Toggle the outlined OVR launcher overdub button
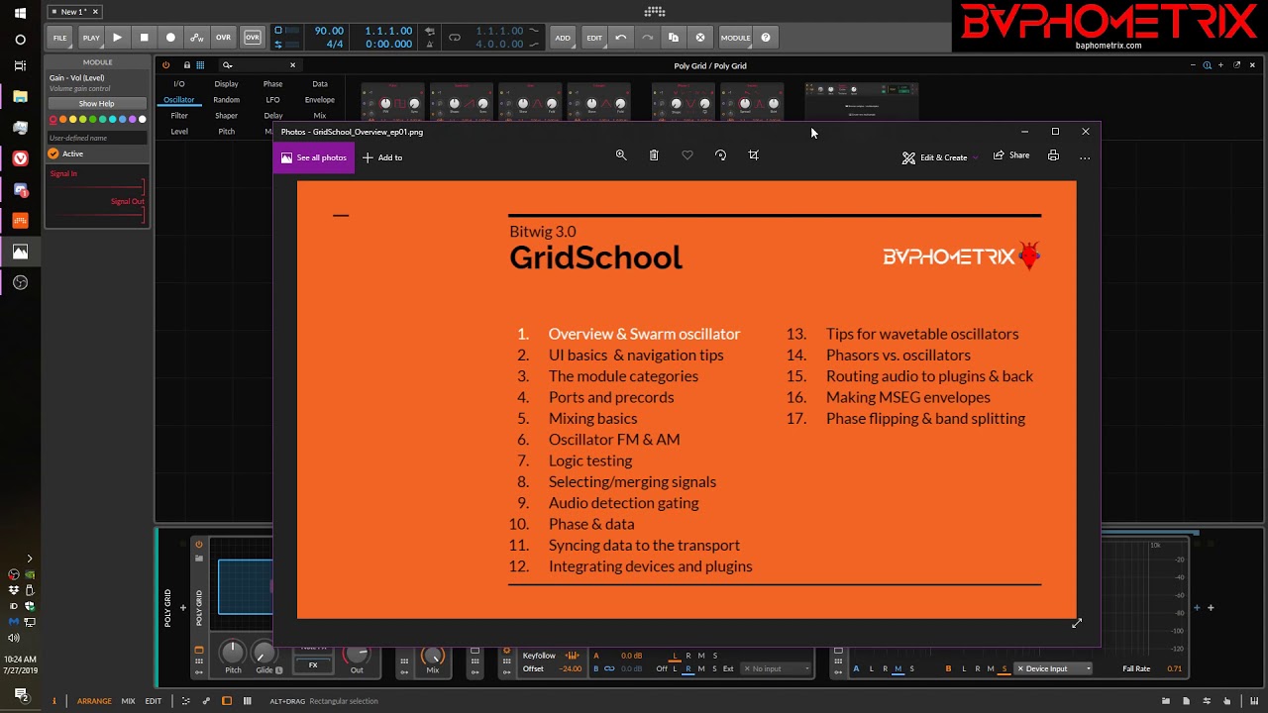The image size is (1268, 713). (253, 38)
